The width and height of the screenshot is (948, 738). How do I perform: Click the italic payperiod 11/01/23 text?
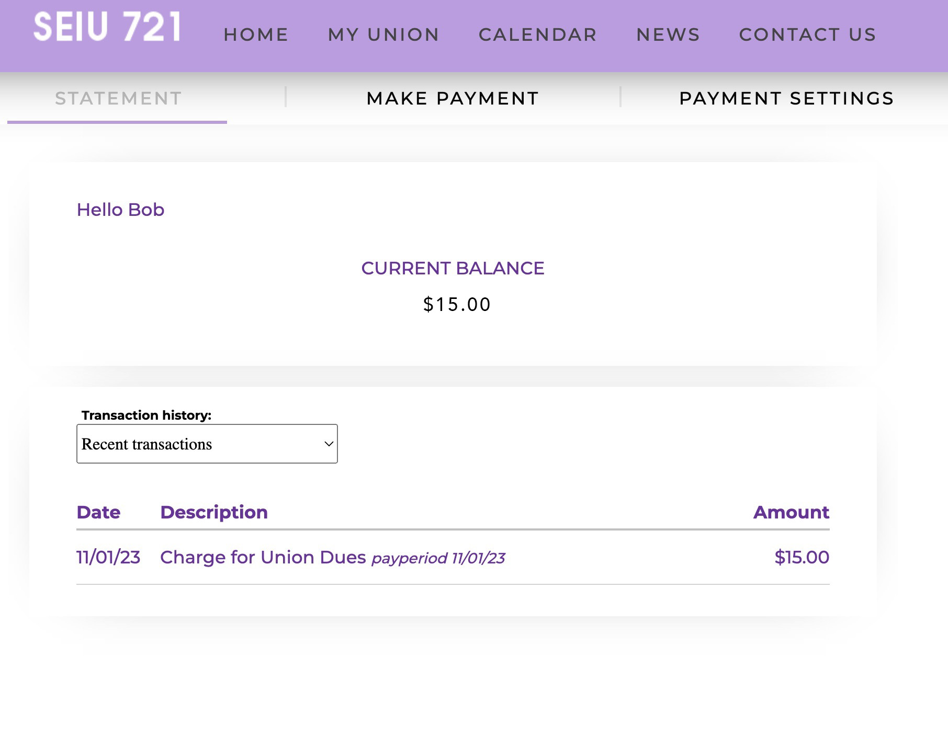point(438,558)
